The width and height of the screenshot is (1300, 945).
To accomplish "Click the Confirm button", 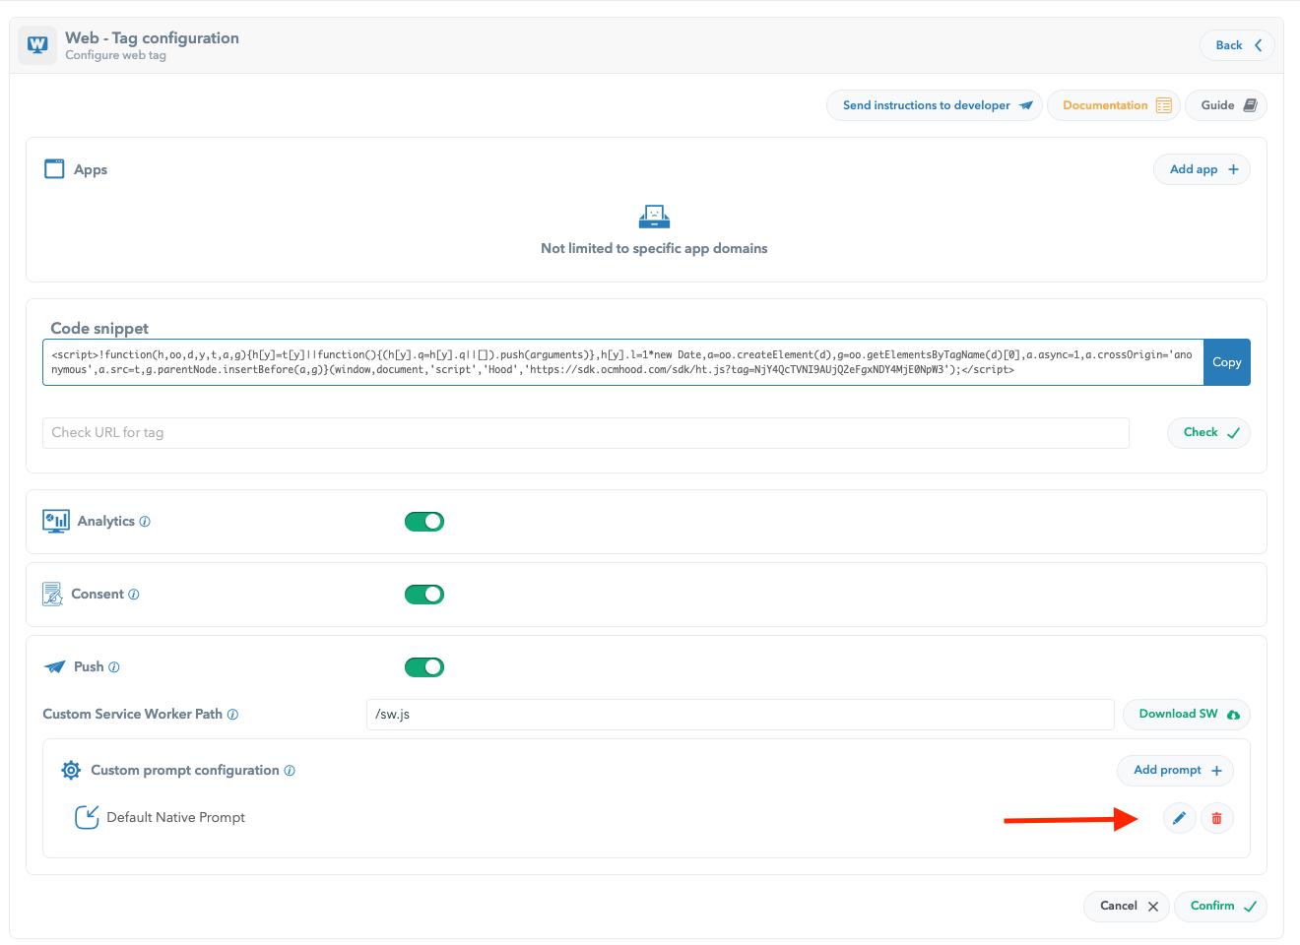I will pos(1221,907).
